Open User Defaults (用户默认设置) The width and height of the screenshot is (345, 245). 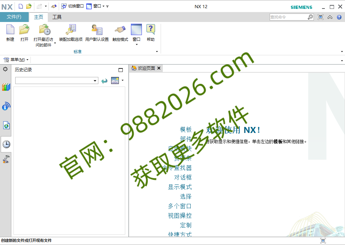click(x=97, y=33)
